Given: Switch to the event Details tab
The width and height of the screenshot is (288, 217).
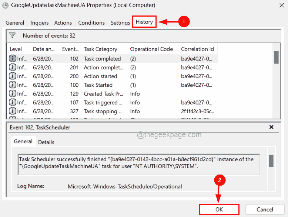Looking at the screenshot, I should (x=46, y=142).
